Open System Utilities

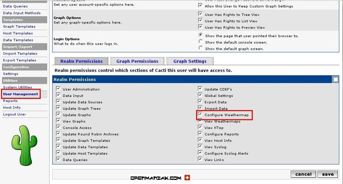point(18,87)
